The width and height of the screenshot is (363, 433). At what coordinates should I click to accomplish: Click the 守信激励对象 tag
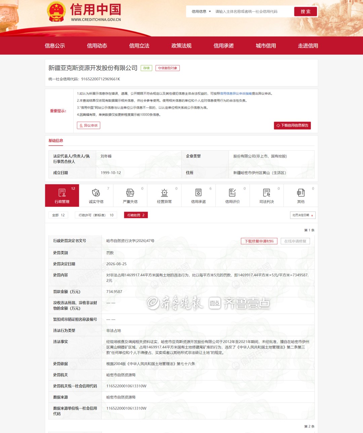point(167,68)
